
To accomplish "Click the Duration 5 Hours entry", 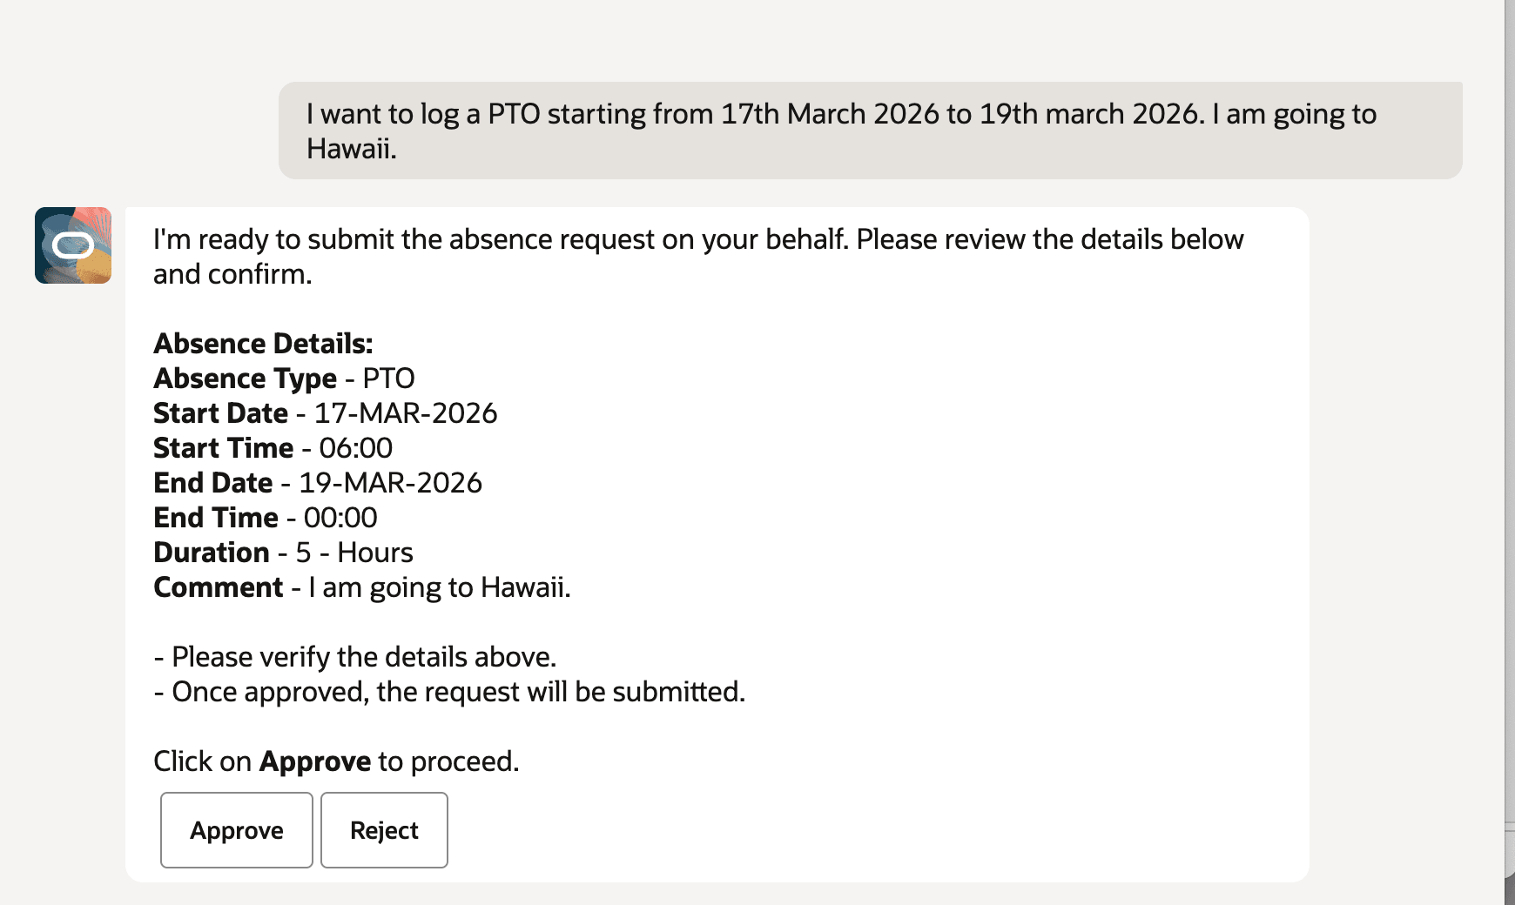I will coord(283,552).
